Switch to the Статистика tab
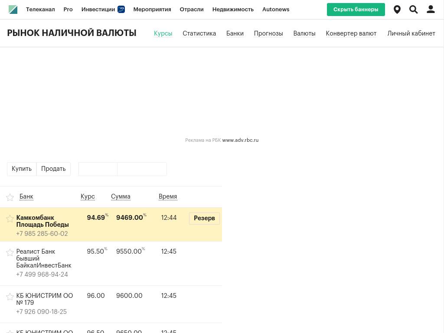Viewport: 444px width, 333px height. 199,33
